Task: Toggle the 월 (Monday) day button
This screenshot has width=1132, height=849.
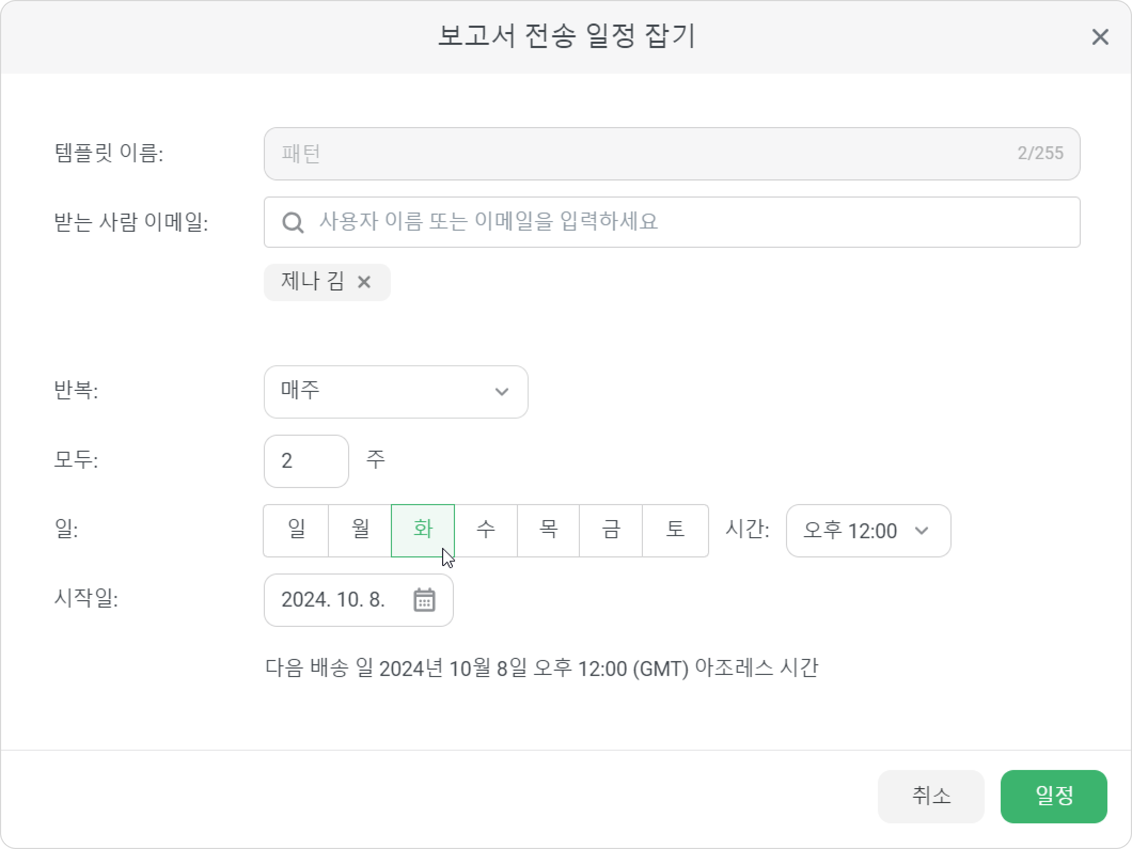Action: point(360,531)
